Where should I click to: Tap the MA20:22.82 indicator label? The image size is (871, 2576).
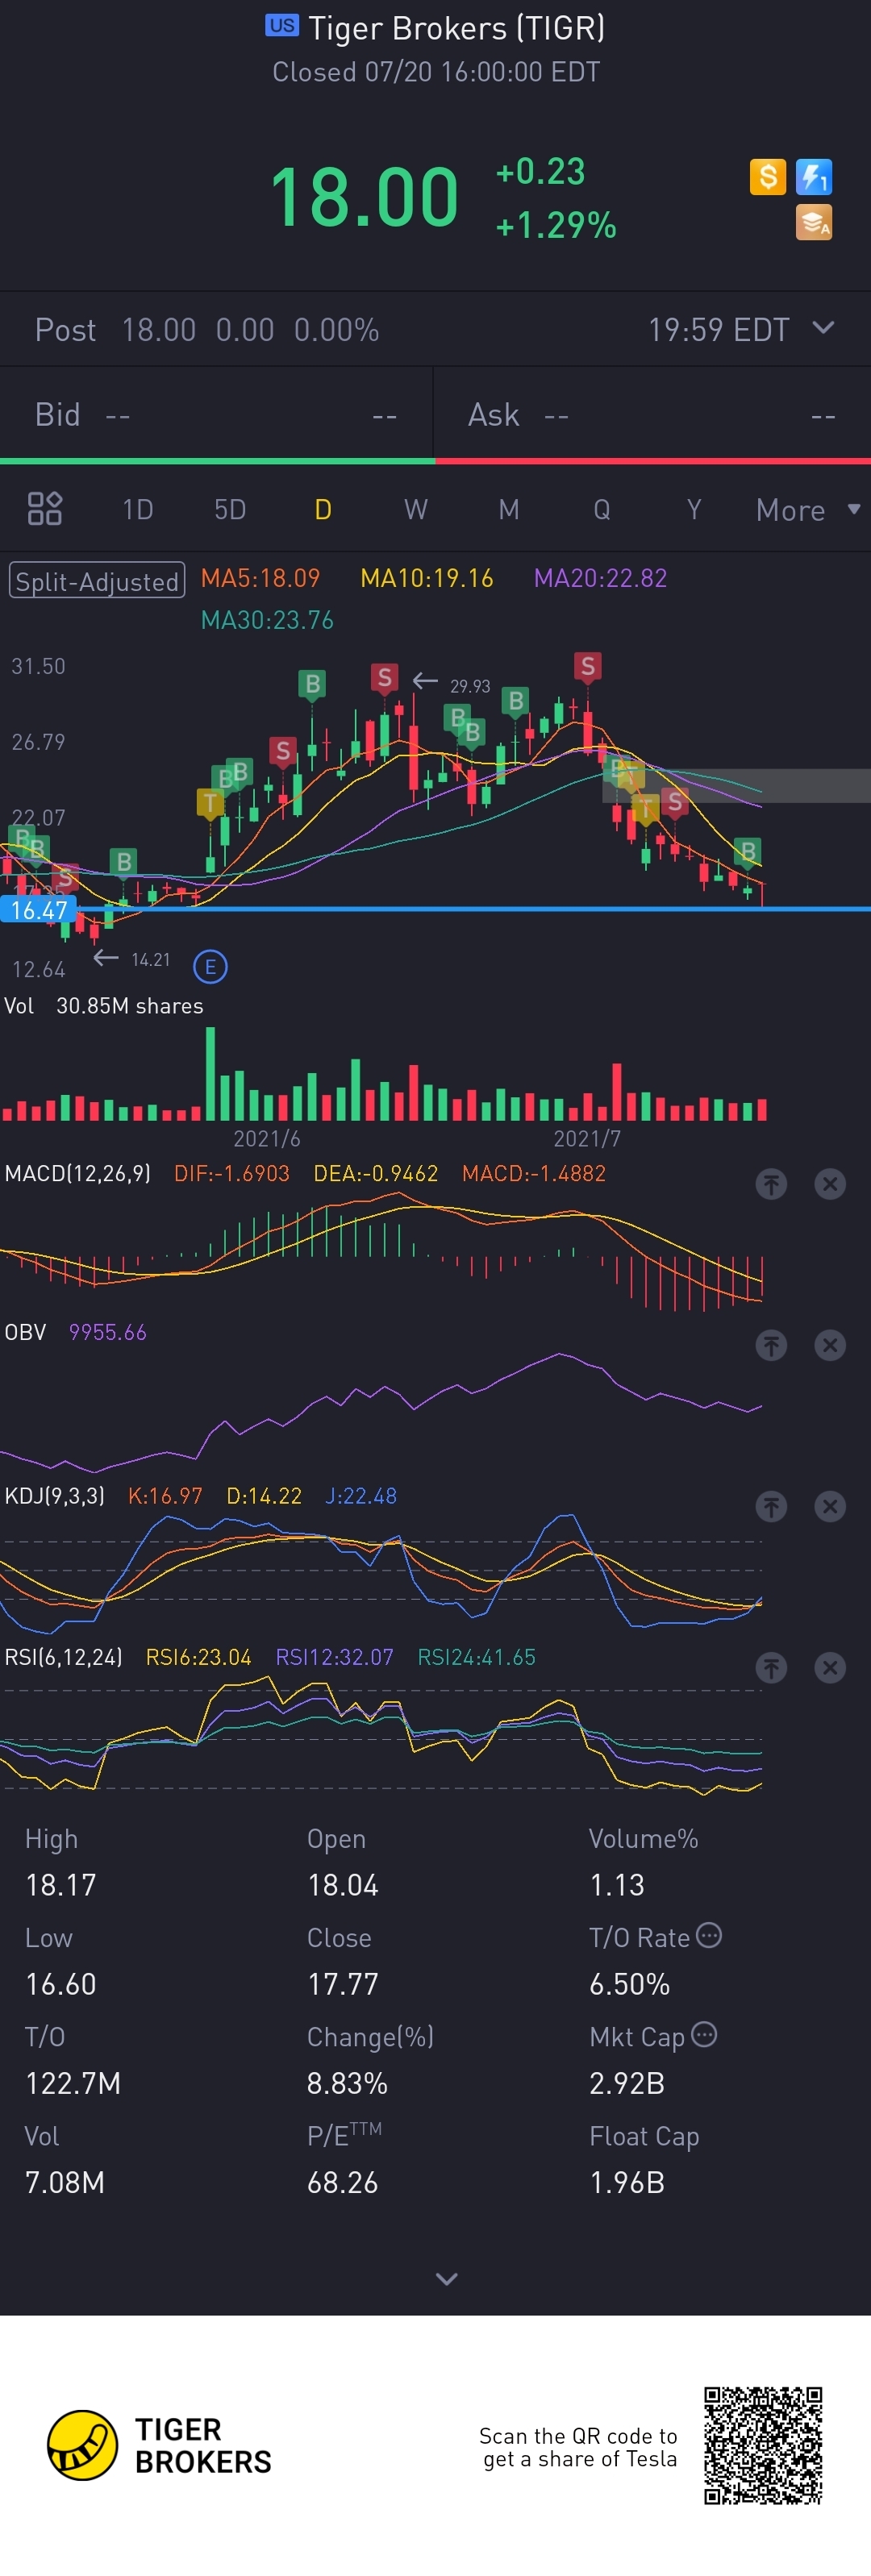tap(600, 578)
